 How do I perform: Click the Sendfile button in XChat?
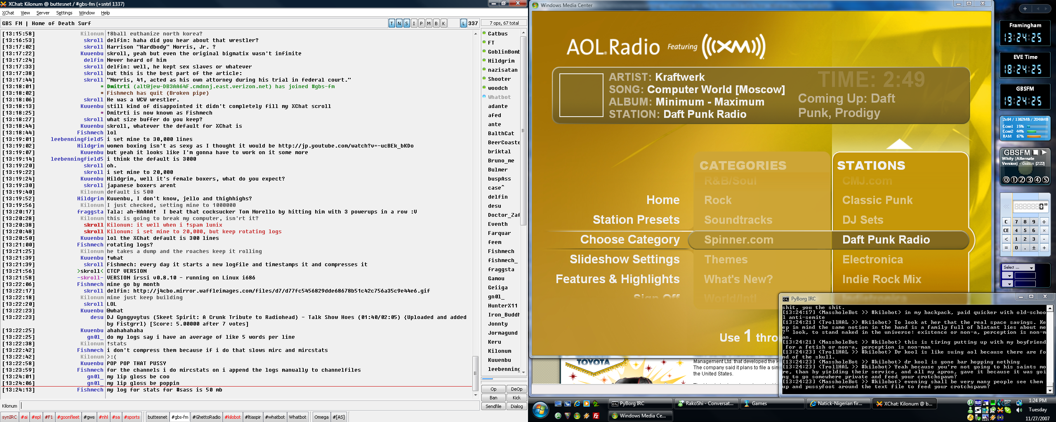click(x=493, y=406)
